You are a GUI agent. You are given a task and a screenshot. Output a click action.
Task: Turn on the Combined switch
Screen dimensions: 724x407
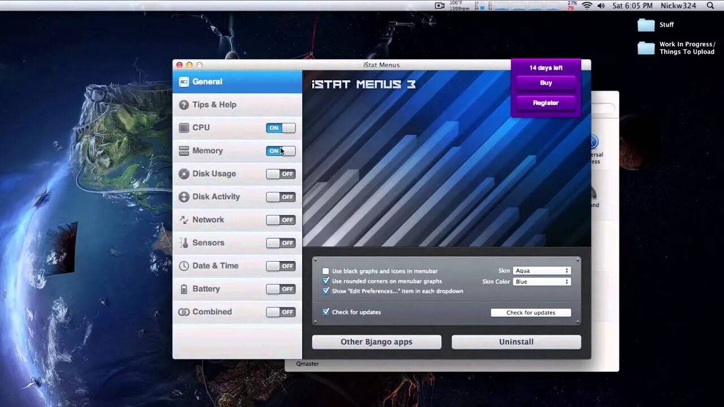coord(281,312)
